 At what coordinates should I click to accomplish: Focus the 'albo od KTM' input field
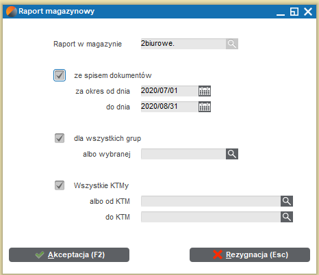211,201
